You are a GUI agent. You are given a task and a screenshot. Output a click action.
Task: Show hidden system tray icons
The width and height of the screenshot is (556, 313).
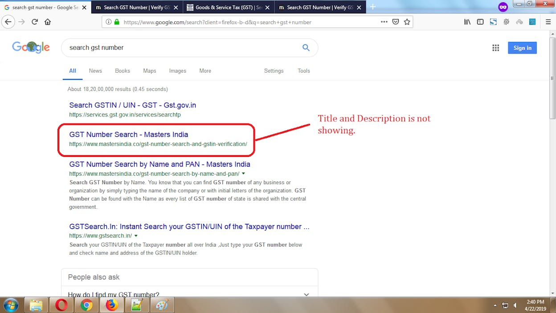point(495,305)
